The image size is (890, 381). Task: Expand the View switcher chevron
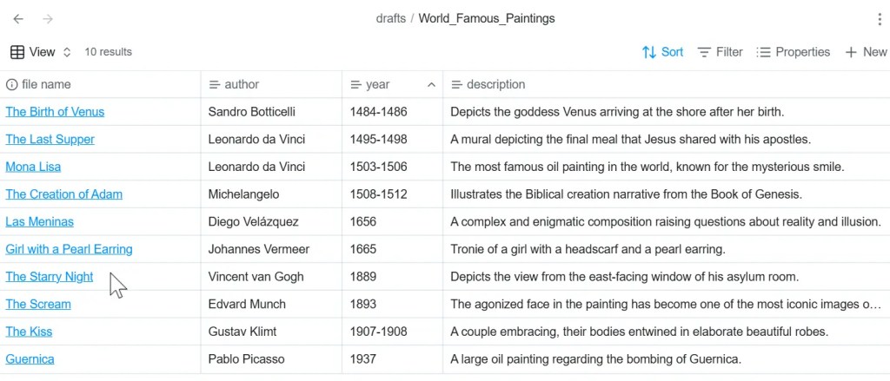pyautogui.click(x=67, y=52)
